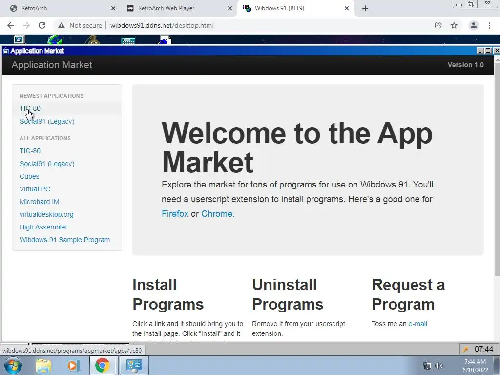500x375 pixels.
Task: Click the Not secure warning icon
Action: click(x=62, y=25)
